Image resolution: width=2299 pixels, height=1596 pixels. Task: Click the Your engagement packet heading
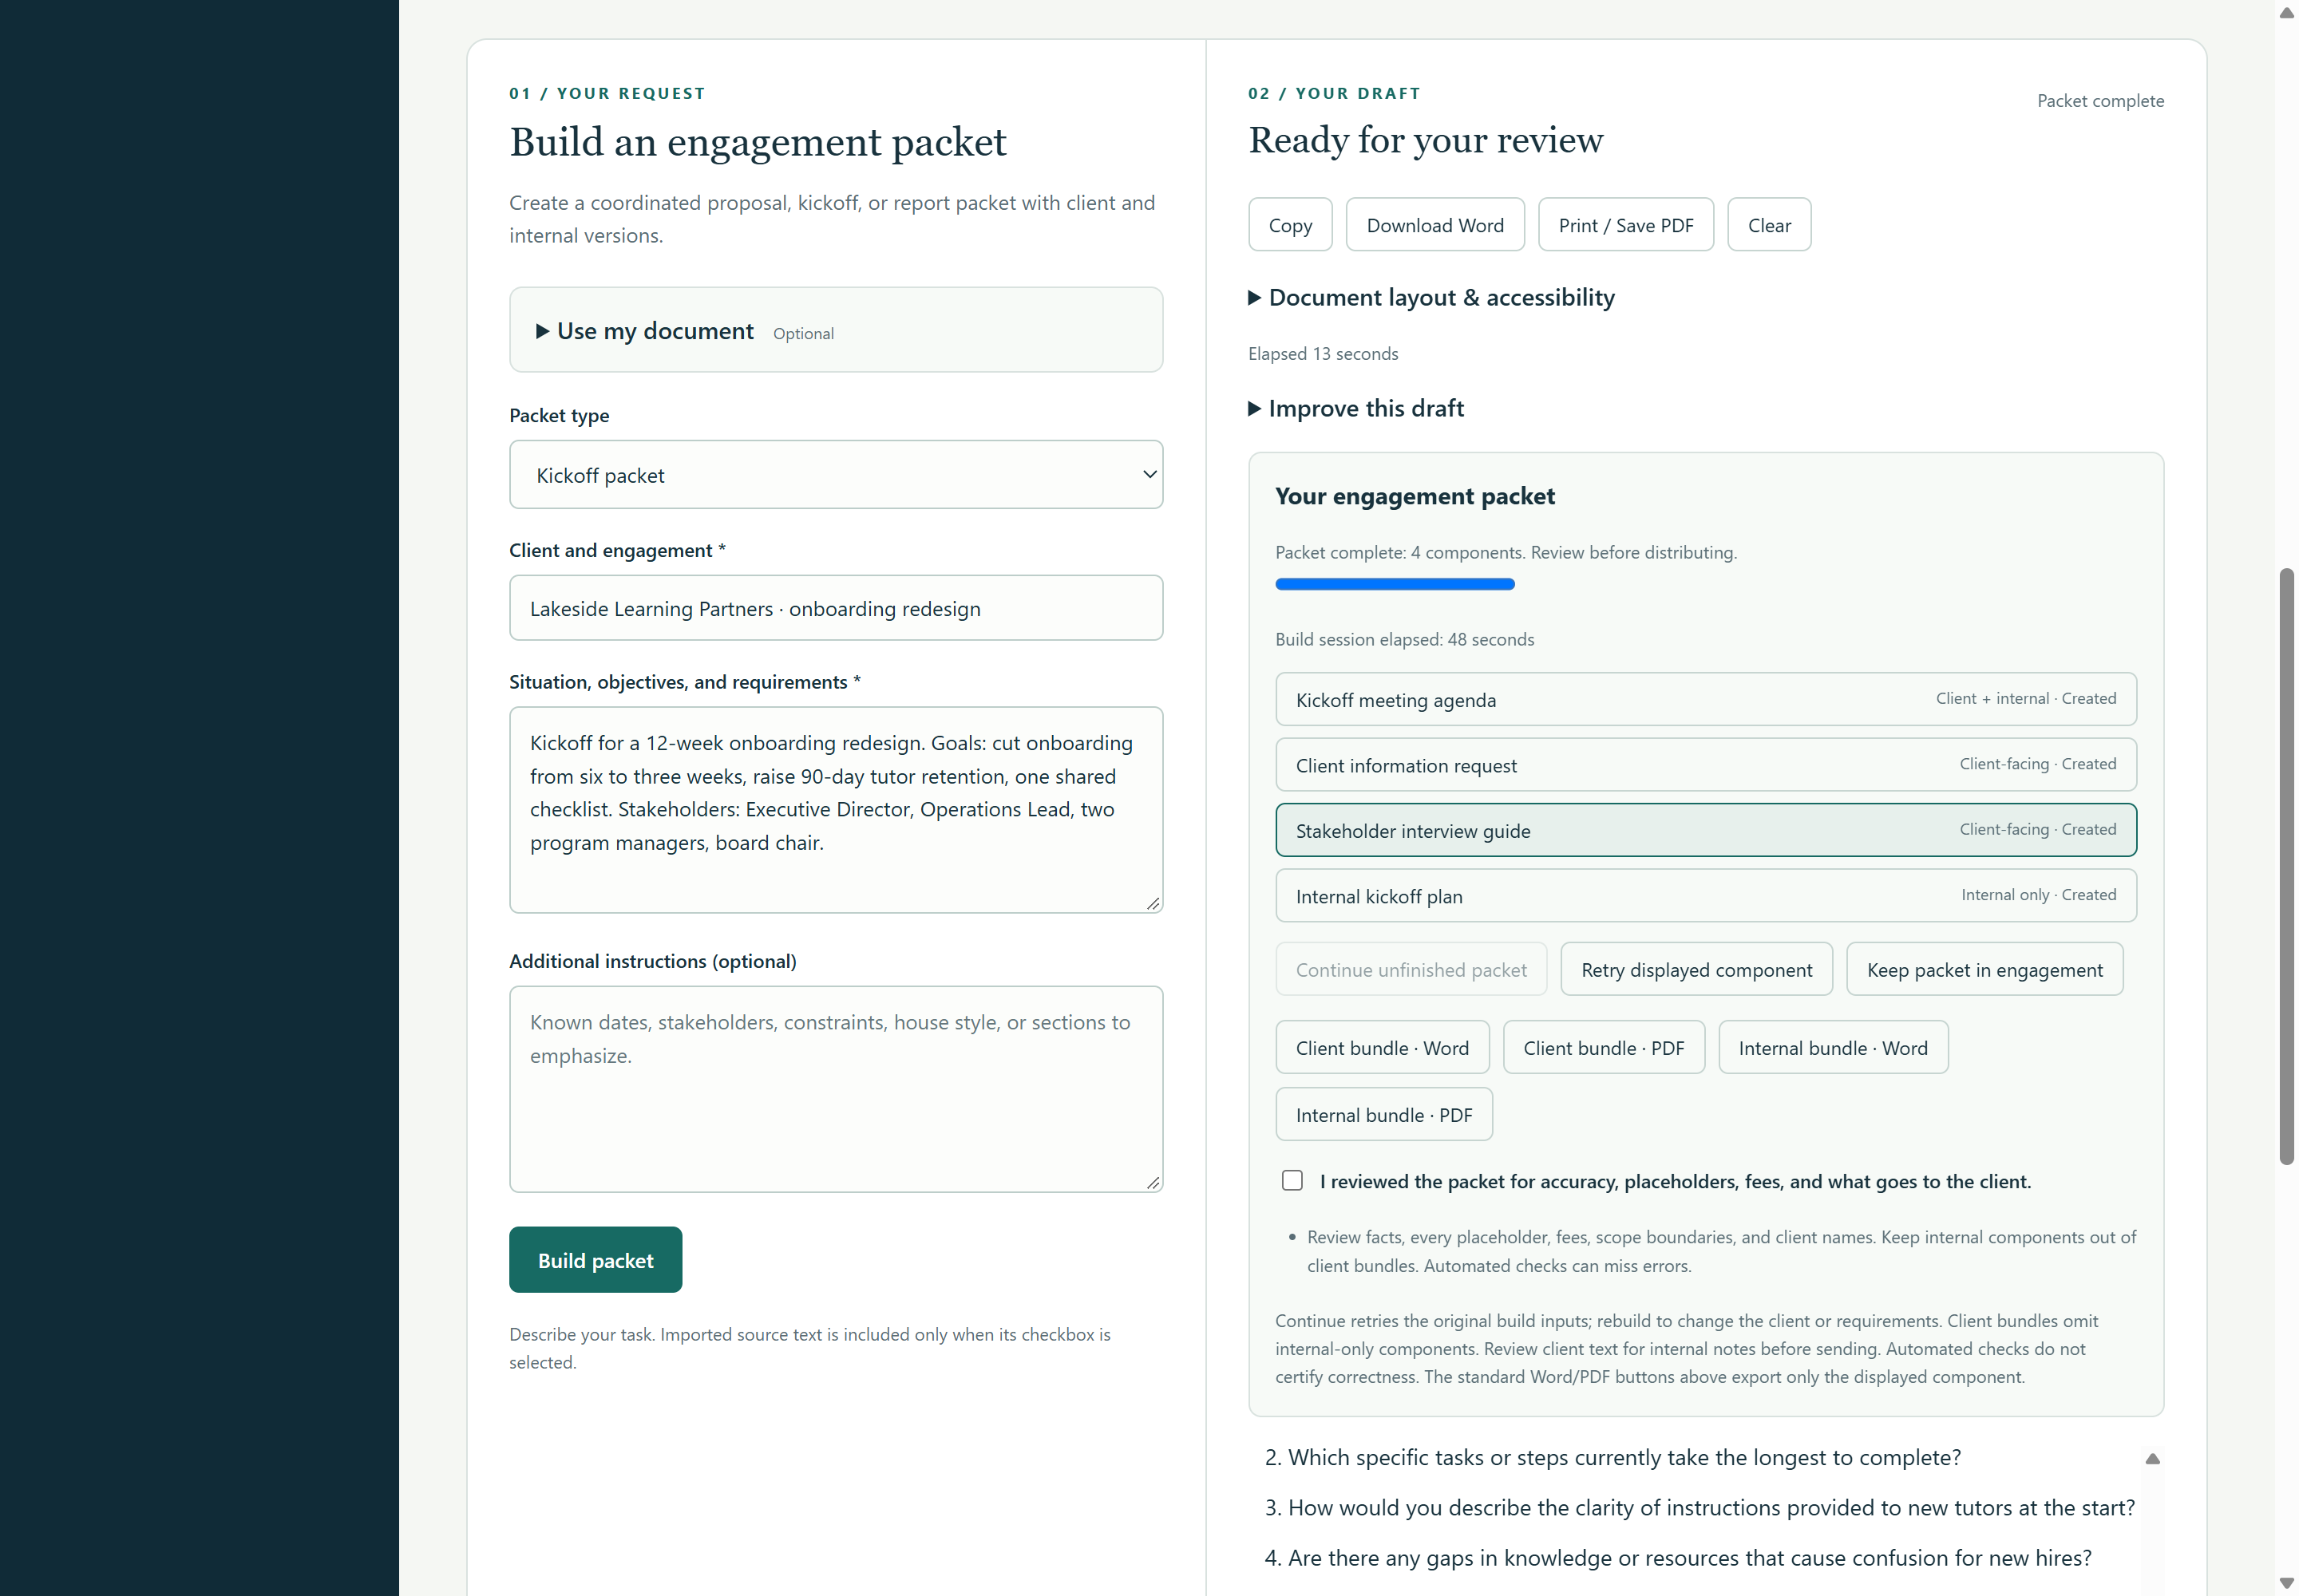pyautogui.click(x=1414, y=496)
